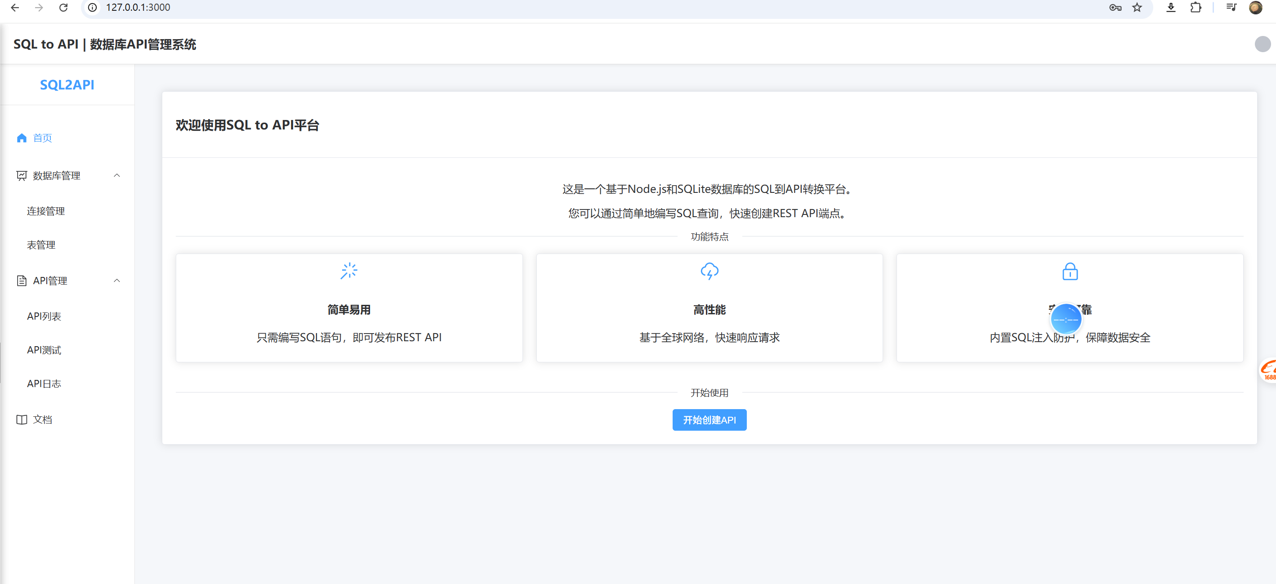Go to the API列表 page
Viewport: 1276px width, 584px height.
click(x=44, y=316)
